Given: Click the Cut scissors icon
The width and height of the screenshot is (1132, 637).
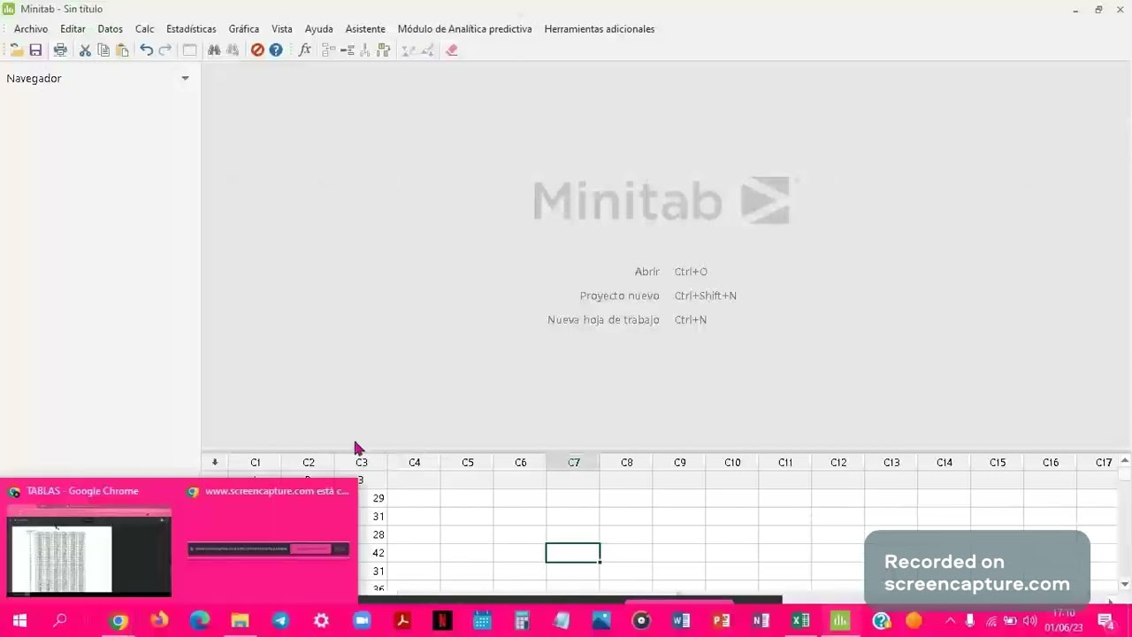Looking at the screenshot, I should [x=85, y=50].
